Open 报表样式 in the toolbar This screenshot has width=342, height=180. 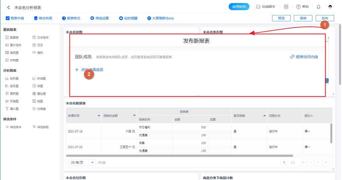click(x=71, y=18)
